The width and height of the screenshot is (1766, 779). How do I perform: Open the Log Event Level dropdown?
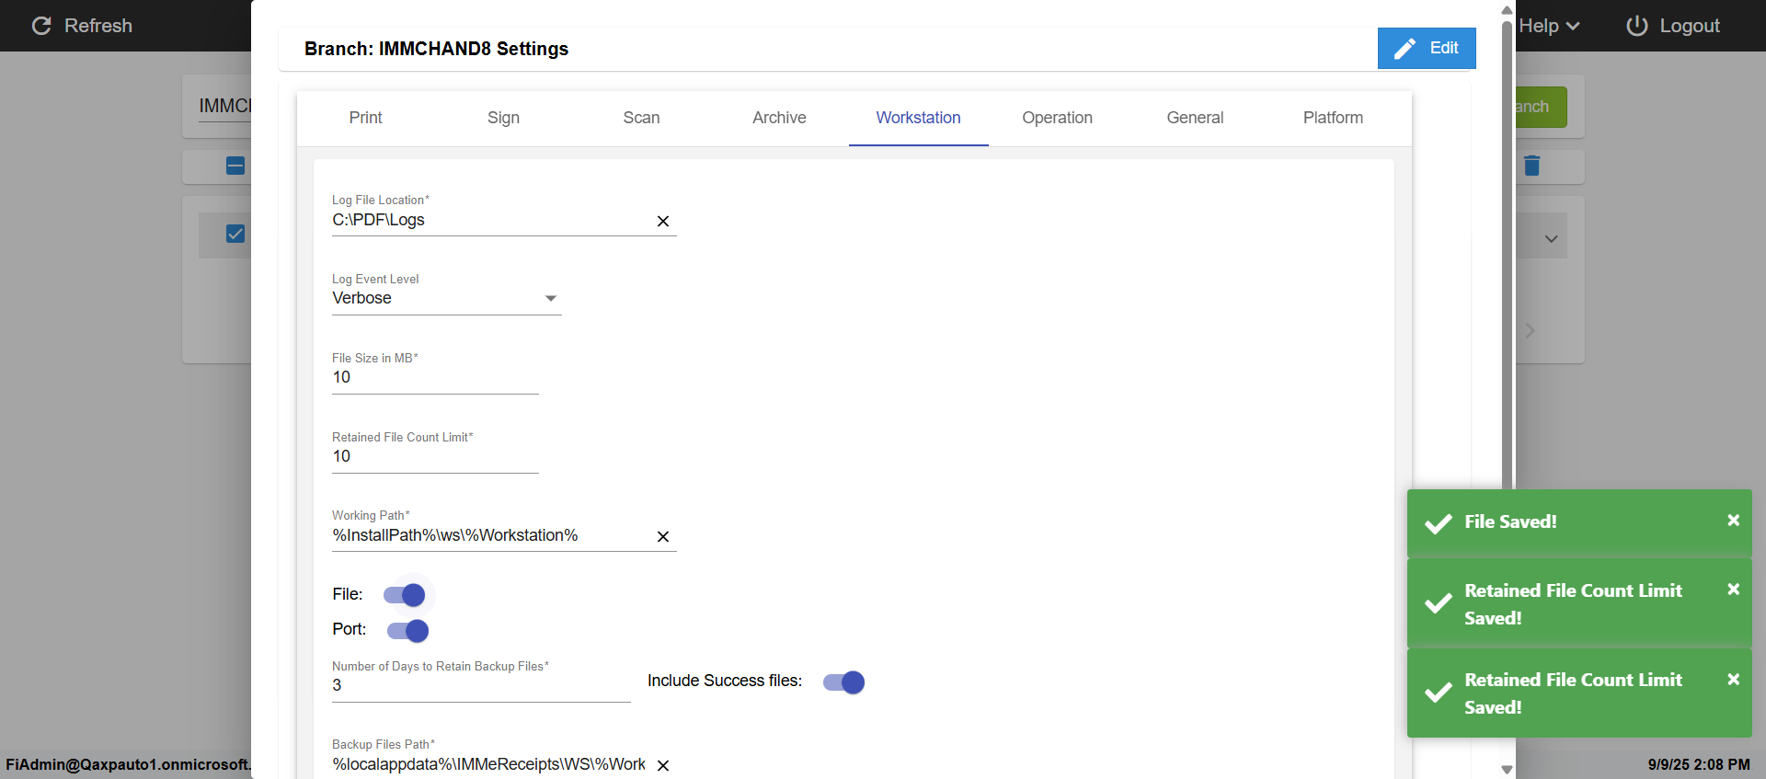[x=446, y=298]
